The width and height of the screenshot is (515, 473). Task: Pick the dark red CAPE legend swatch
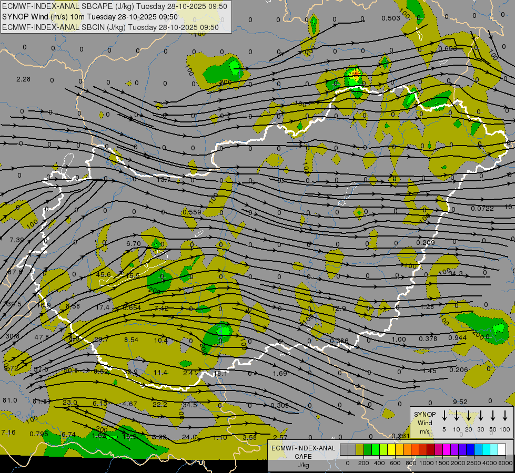(431, 450)
